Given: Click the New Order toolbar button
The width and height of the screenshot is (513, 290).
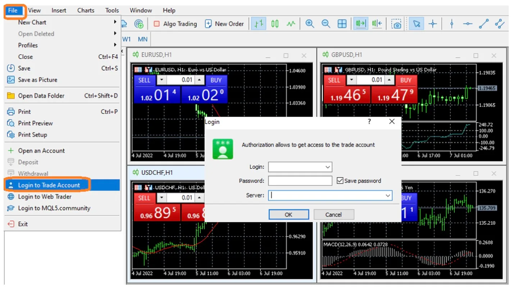Looking at the screenshot, I should [x=224, y=24].
